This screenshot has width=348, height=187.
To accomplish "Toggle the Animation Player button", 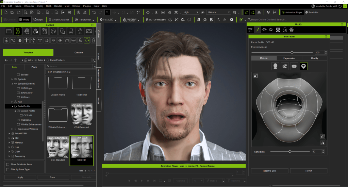I will tap(292, 13).
